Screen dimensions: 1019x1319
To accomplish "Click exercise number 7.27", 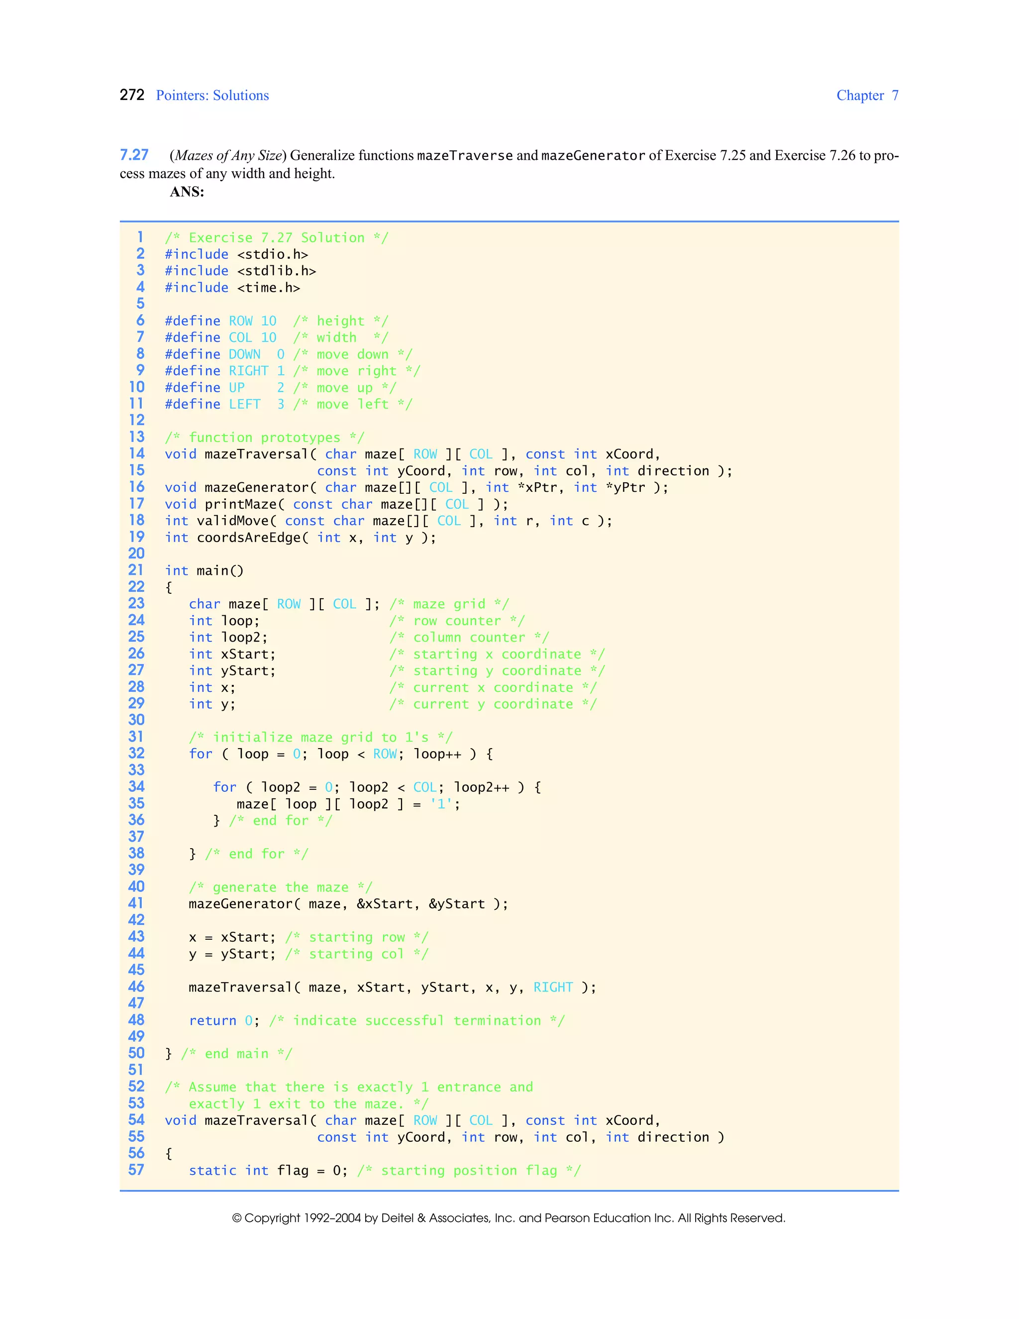I will click(134, 155).
